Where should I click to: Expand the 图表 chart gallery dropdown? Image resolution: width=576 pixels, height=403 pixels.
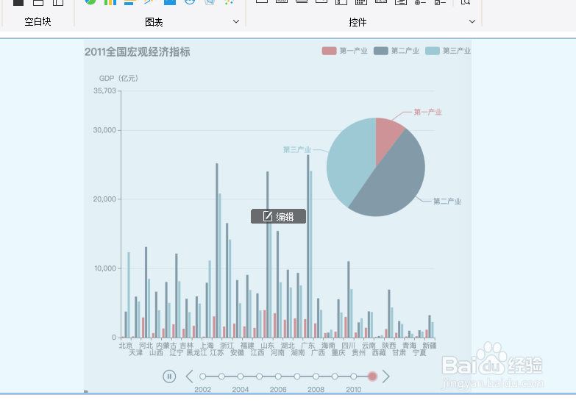point(236,21)
